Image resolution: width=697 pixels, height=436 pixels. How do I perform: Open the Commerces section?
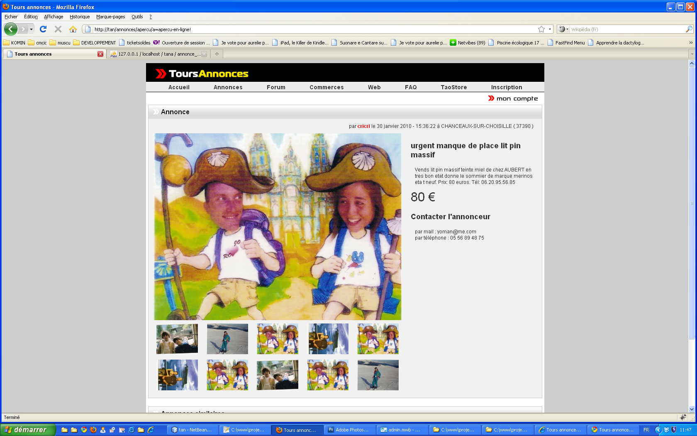tap(327, 87)
